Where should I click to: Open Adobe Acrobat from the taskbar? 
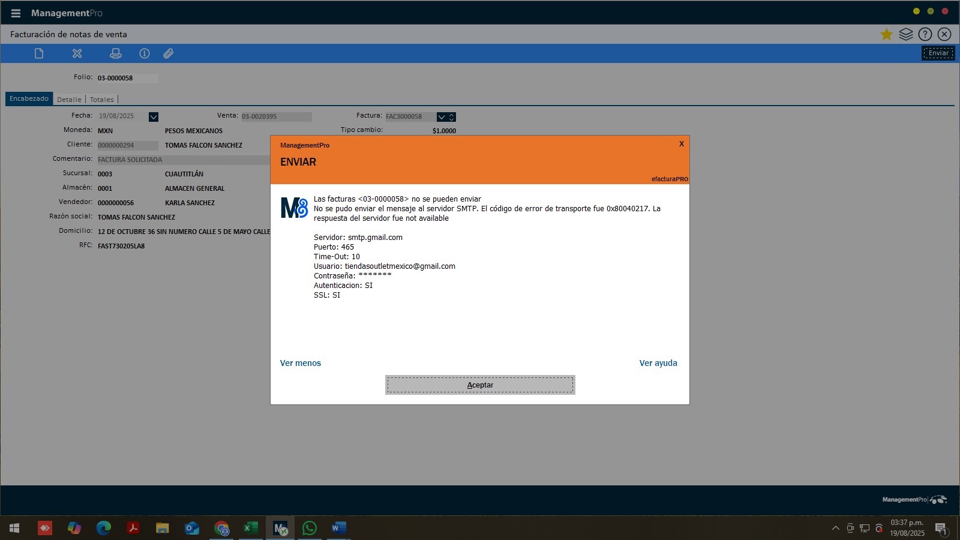[133, 528]
